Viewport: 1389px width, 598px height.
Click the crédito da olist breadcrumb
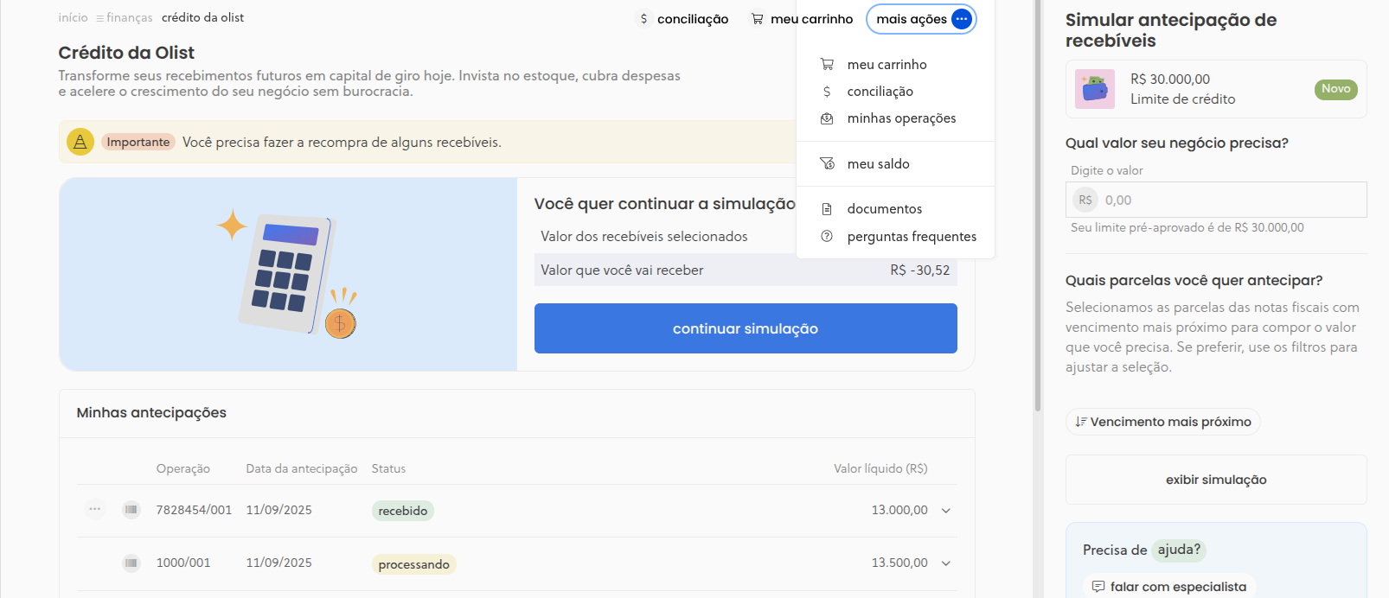[x=202, y=17]
